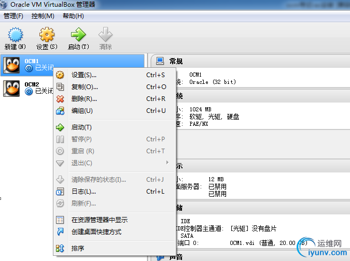The width and height of the screenshot is (350, 261).
Task: Click the clone icon beside 复制(O)...
Action: (60, 86)
